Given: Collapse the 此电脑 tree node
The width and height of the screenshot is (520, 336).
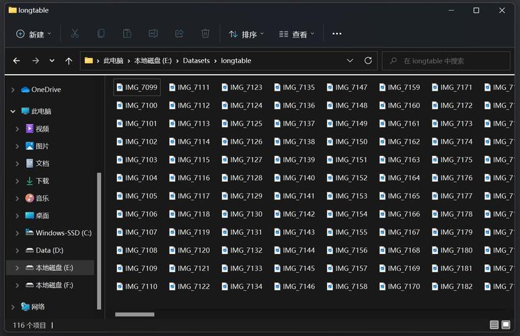Looking at the screenshot, I should (x=13, y=112).
